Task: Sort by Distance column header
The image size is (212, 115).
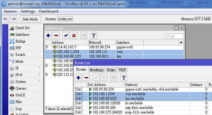Action: tap(198, 85)
